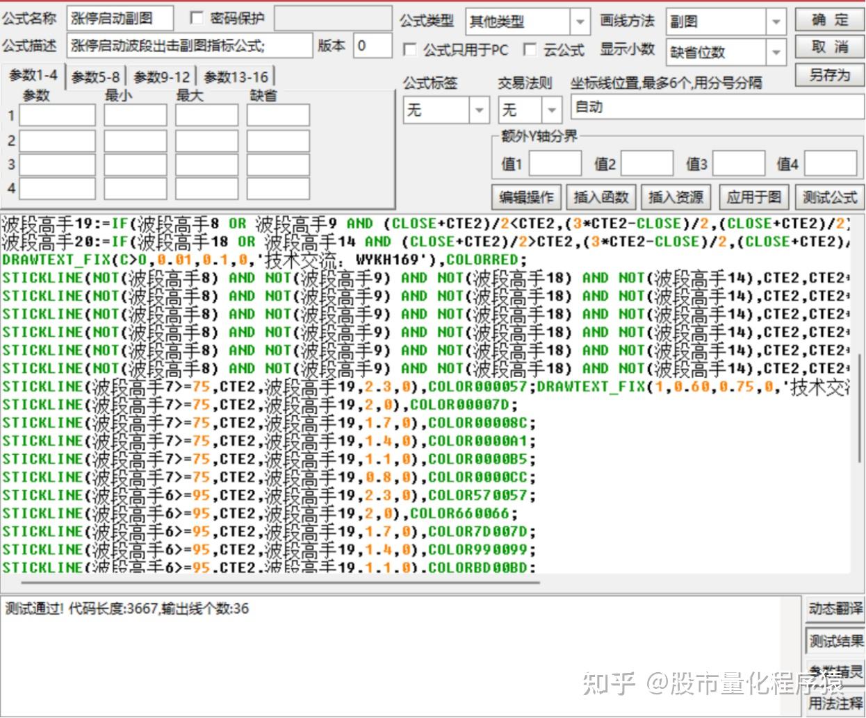Click the 插入资源 button
This screenshot has height=718, width=866.
(676, 197)
